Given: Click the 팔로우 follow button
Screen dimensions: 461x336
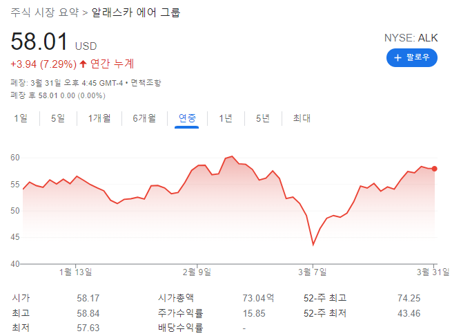Looking at the screenshot, I should point(411,57).
